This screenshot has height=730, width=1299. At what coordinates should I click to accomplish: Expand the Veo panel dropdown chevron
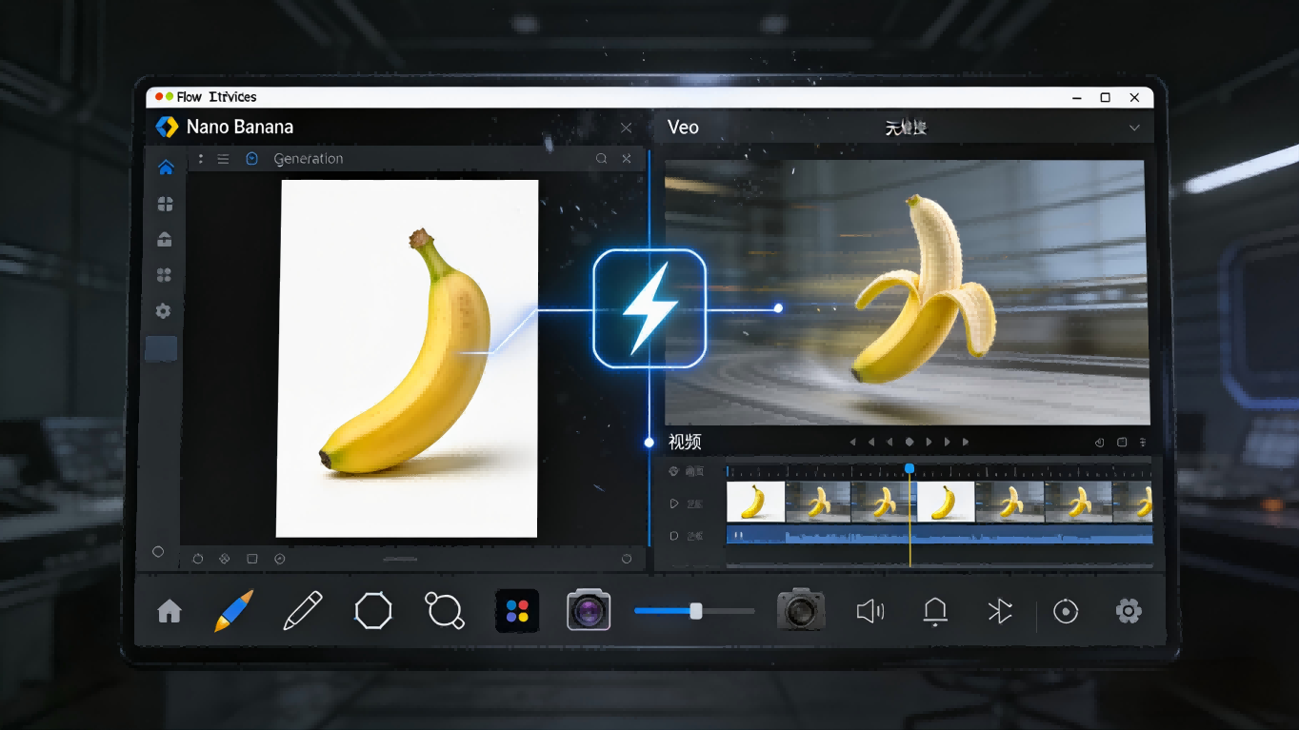click(1134, 128)
